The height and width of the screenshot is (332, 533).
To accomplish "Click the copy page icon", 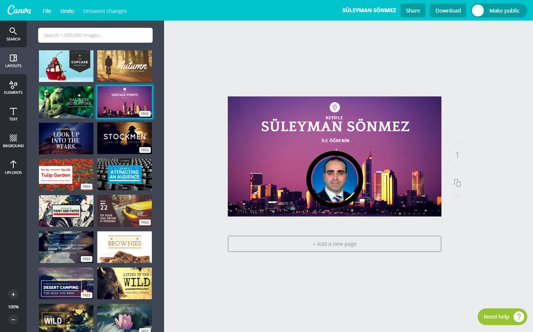I will pos(457,183).
